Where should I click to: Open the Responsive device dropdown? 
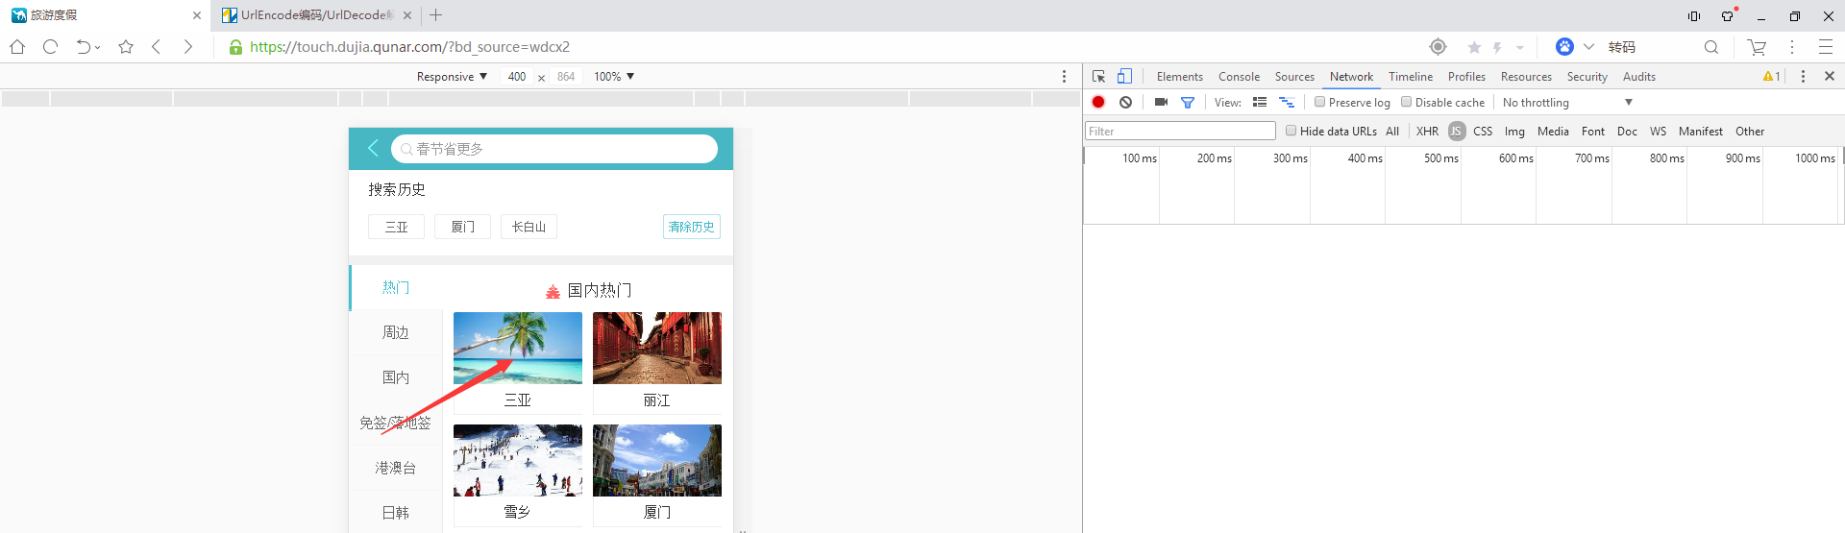[x=452, y=77]
